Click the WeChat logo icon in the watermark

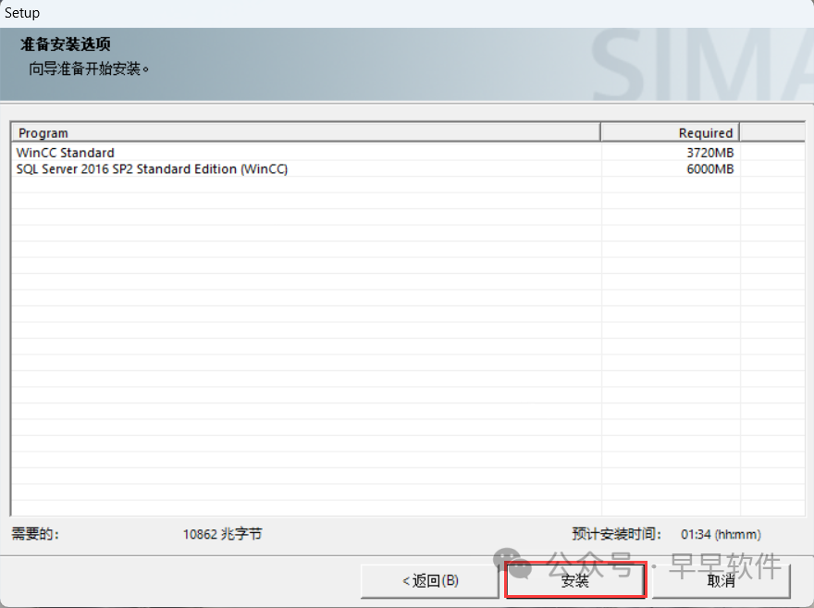point(512,564)
